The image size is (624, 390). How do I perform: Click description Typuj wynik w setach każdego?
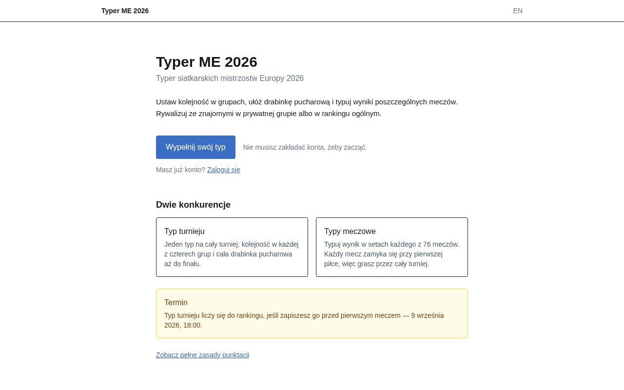[x=391, y=254]
